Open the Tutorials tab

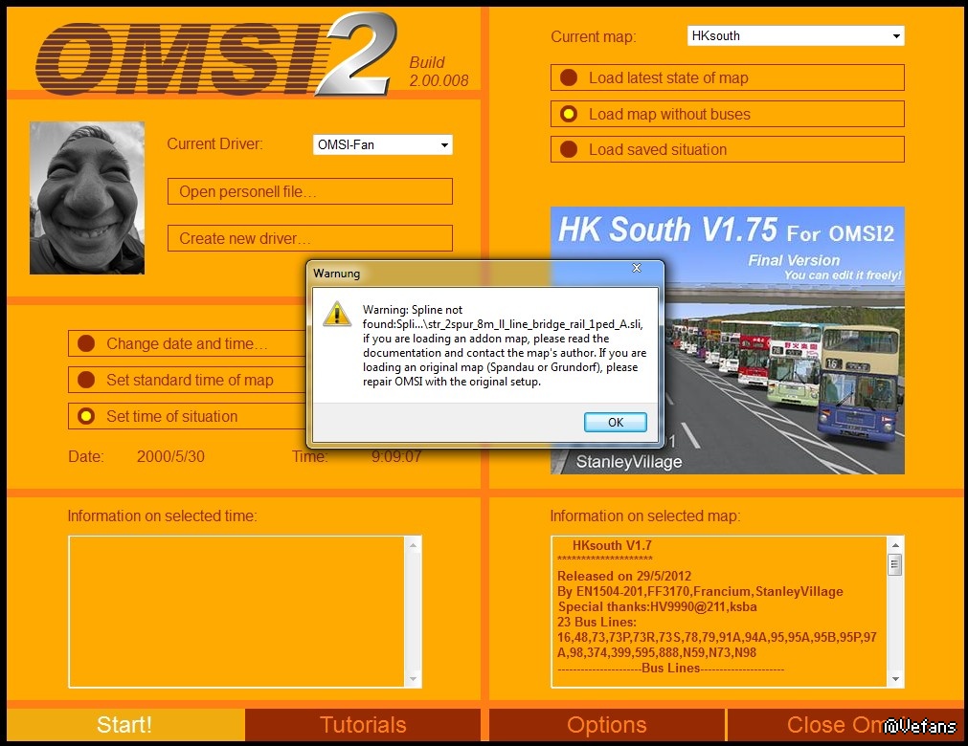pos(363,725)
